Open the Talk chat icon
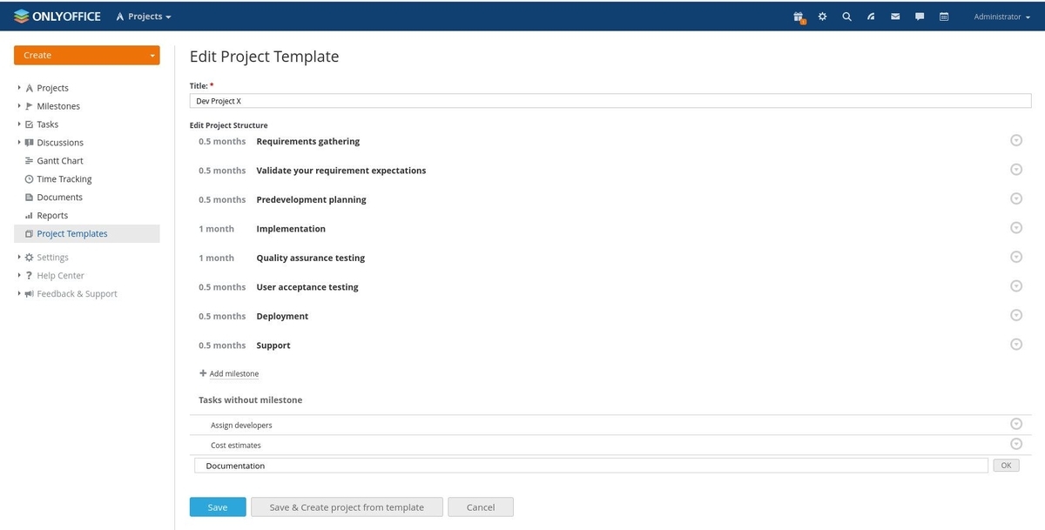 (x=919, y=16)
